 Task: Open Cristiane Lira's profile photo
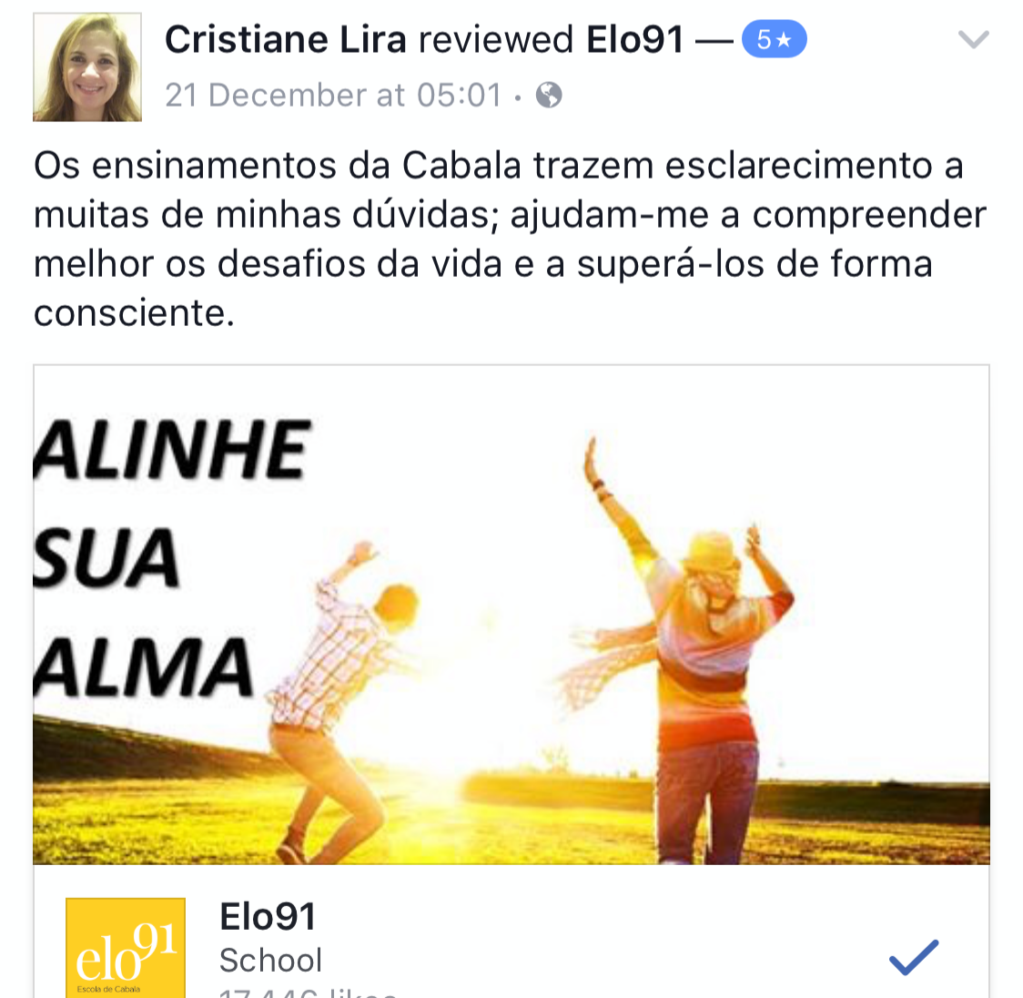pyautogui.click(x=87, y=67)
